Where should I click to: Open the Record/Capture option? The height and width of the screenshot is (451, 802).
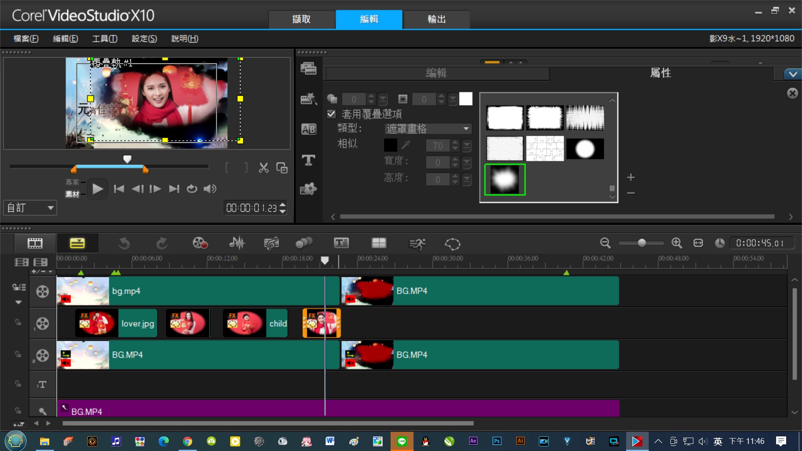[x=200, y=243]
